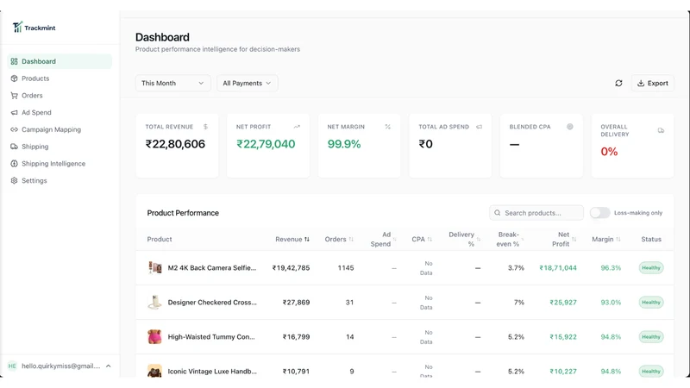Click the Orders cart icon in sidebar
Image resolution: width=690 pixels, height=388 pixels.
[x=14, y=96]
